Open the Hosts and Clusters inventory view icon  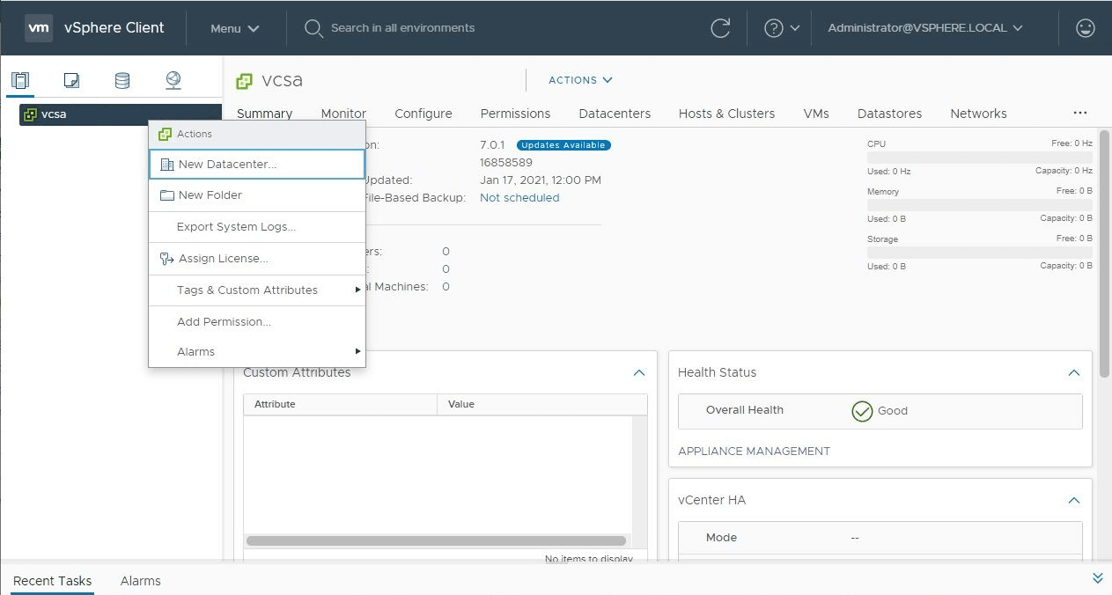[20, 81]
